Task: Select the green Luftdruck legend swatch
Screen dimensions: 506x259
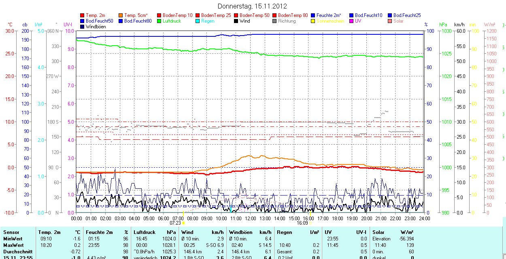Action: point(159,21)
